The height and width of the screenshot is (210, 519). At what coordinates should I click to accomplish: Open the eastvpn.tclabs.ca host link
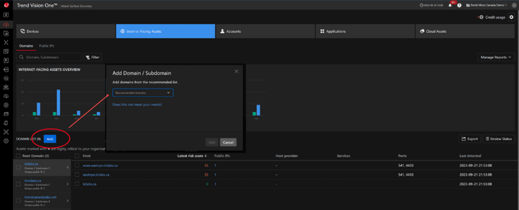click(x=96, y=174)
